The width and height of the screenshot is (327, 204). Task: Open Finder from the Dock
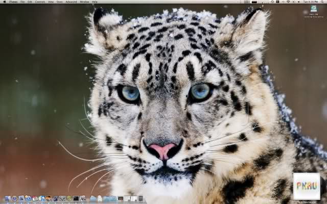(8, 198)
